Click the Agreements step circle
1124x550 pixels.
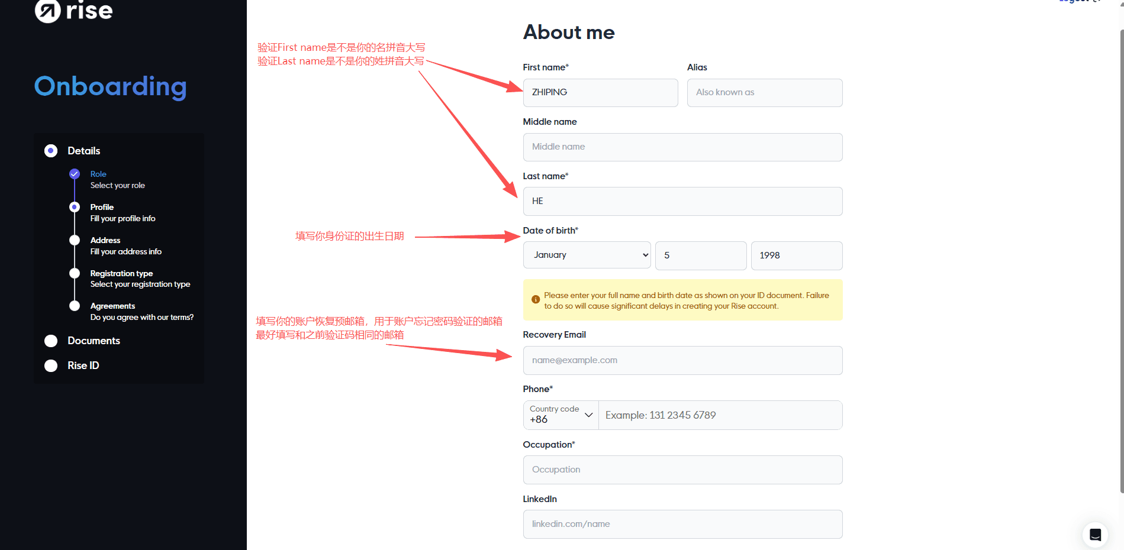click(x=75, y=306)
